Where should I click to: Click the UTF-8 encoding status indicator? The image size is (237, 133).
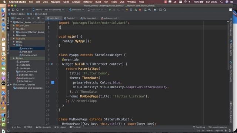(209, 130)
